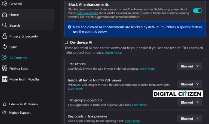Go to Home settings category
209x124 pixels.
(27, 14)
